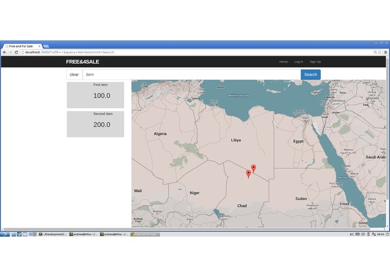Select the Free and For Sale tab

[x=22, y=46]
